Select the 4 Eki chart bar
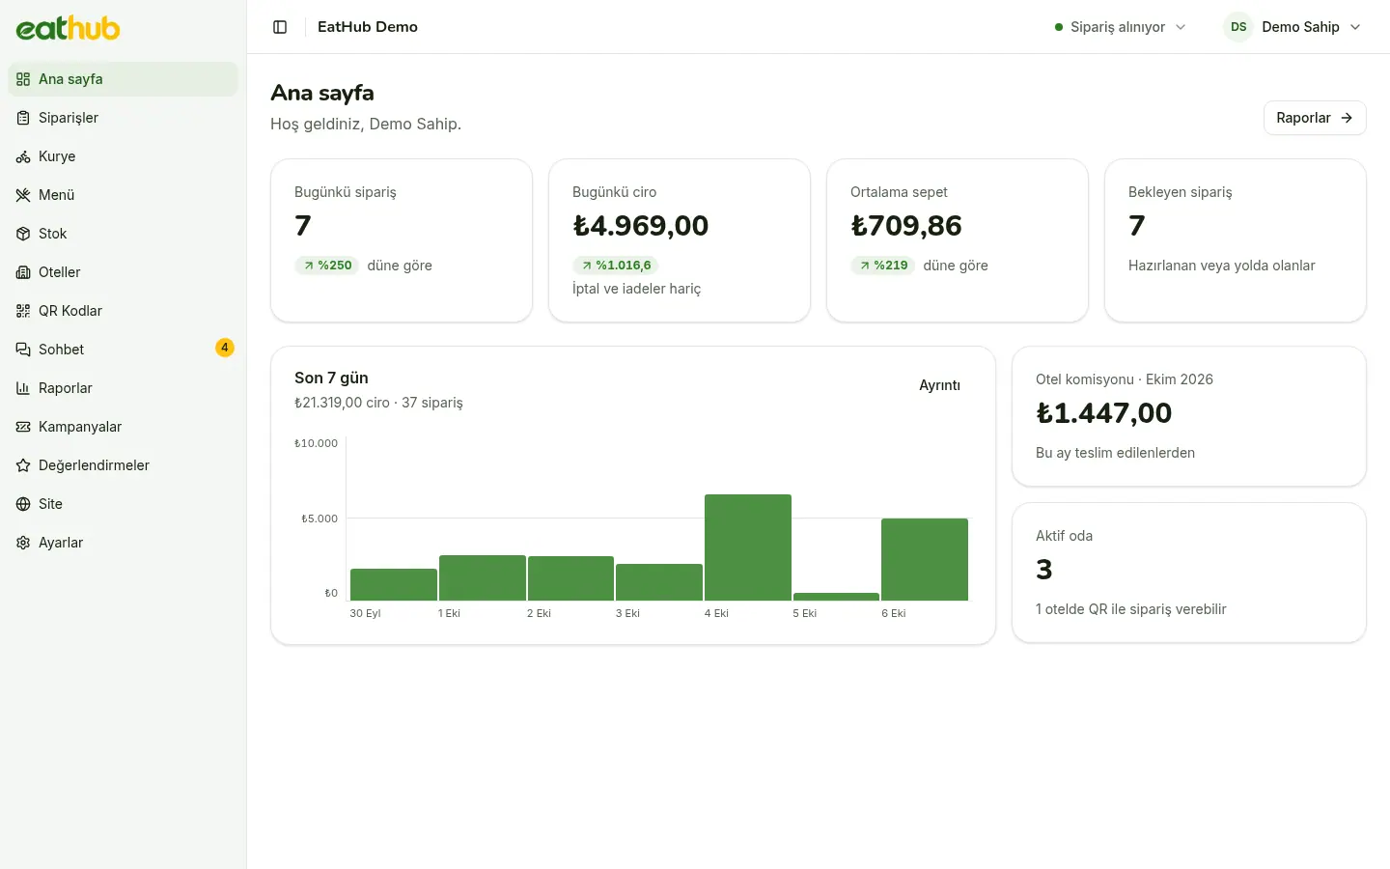The image size is (1390, 869). 748,547
